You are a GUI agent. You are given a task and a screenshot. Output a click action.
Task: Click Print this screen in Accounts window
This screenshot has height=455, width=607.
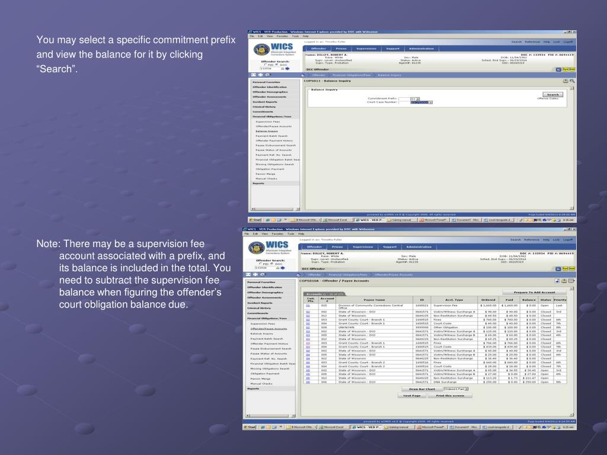pos(450,395)
